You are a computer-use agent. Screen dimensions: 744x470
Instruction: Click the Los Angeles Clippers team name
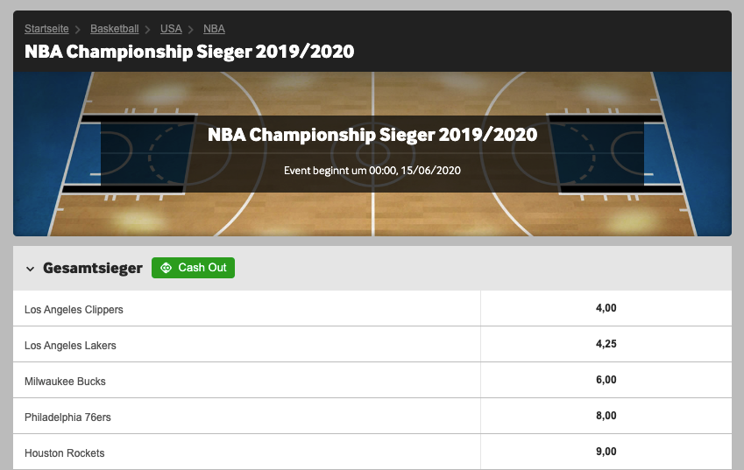coord(74,309)
